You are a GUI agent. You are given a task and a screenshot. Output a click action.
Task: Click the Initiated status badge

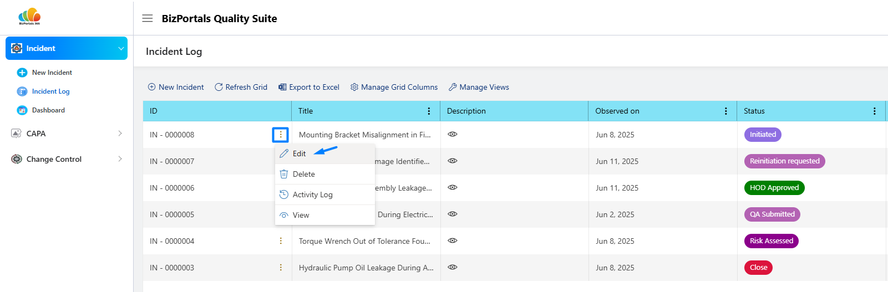763,135
